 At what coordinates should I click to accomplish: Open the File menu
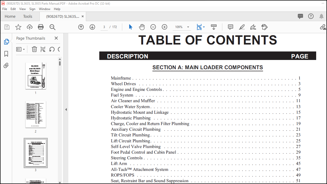coord(5,9)
